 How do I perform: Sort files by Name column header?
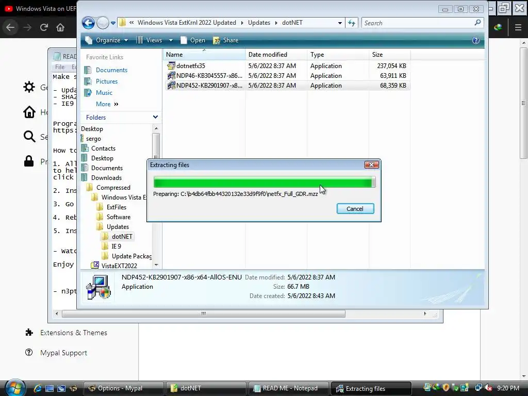[x=204, y=55]
